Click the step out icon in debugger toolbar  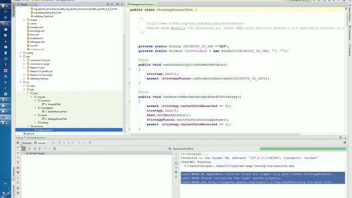(x=73, y=143)
